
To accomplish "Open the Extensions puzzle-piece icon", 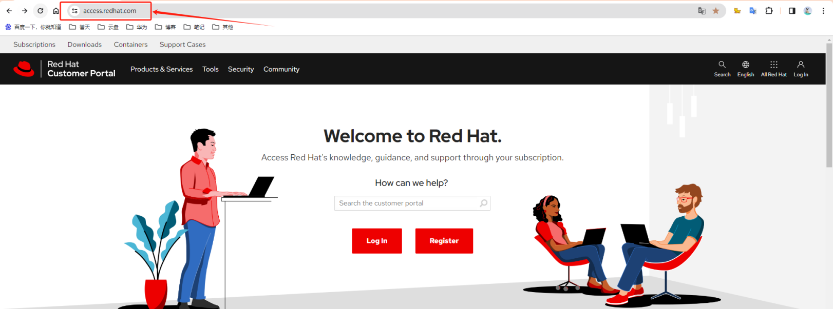I will coord(769,11).
